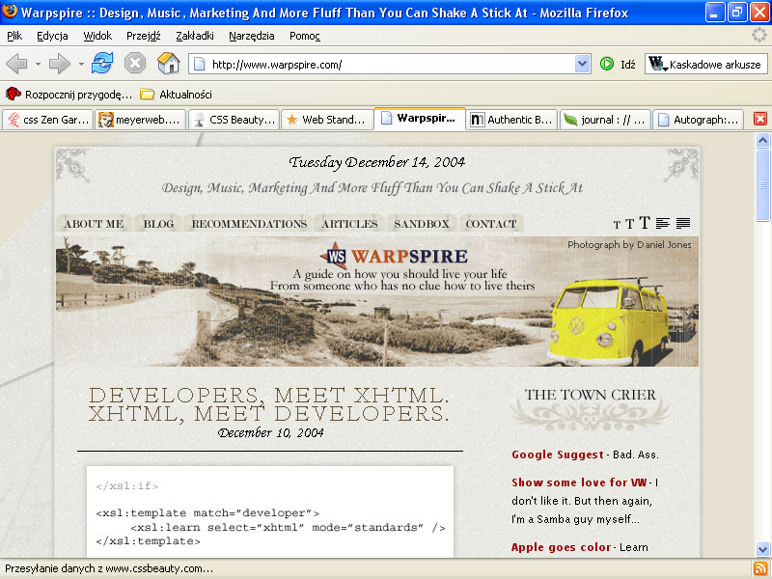Open the Back button history dropdown arrow
772x579 pixels.
38,64
